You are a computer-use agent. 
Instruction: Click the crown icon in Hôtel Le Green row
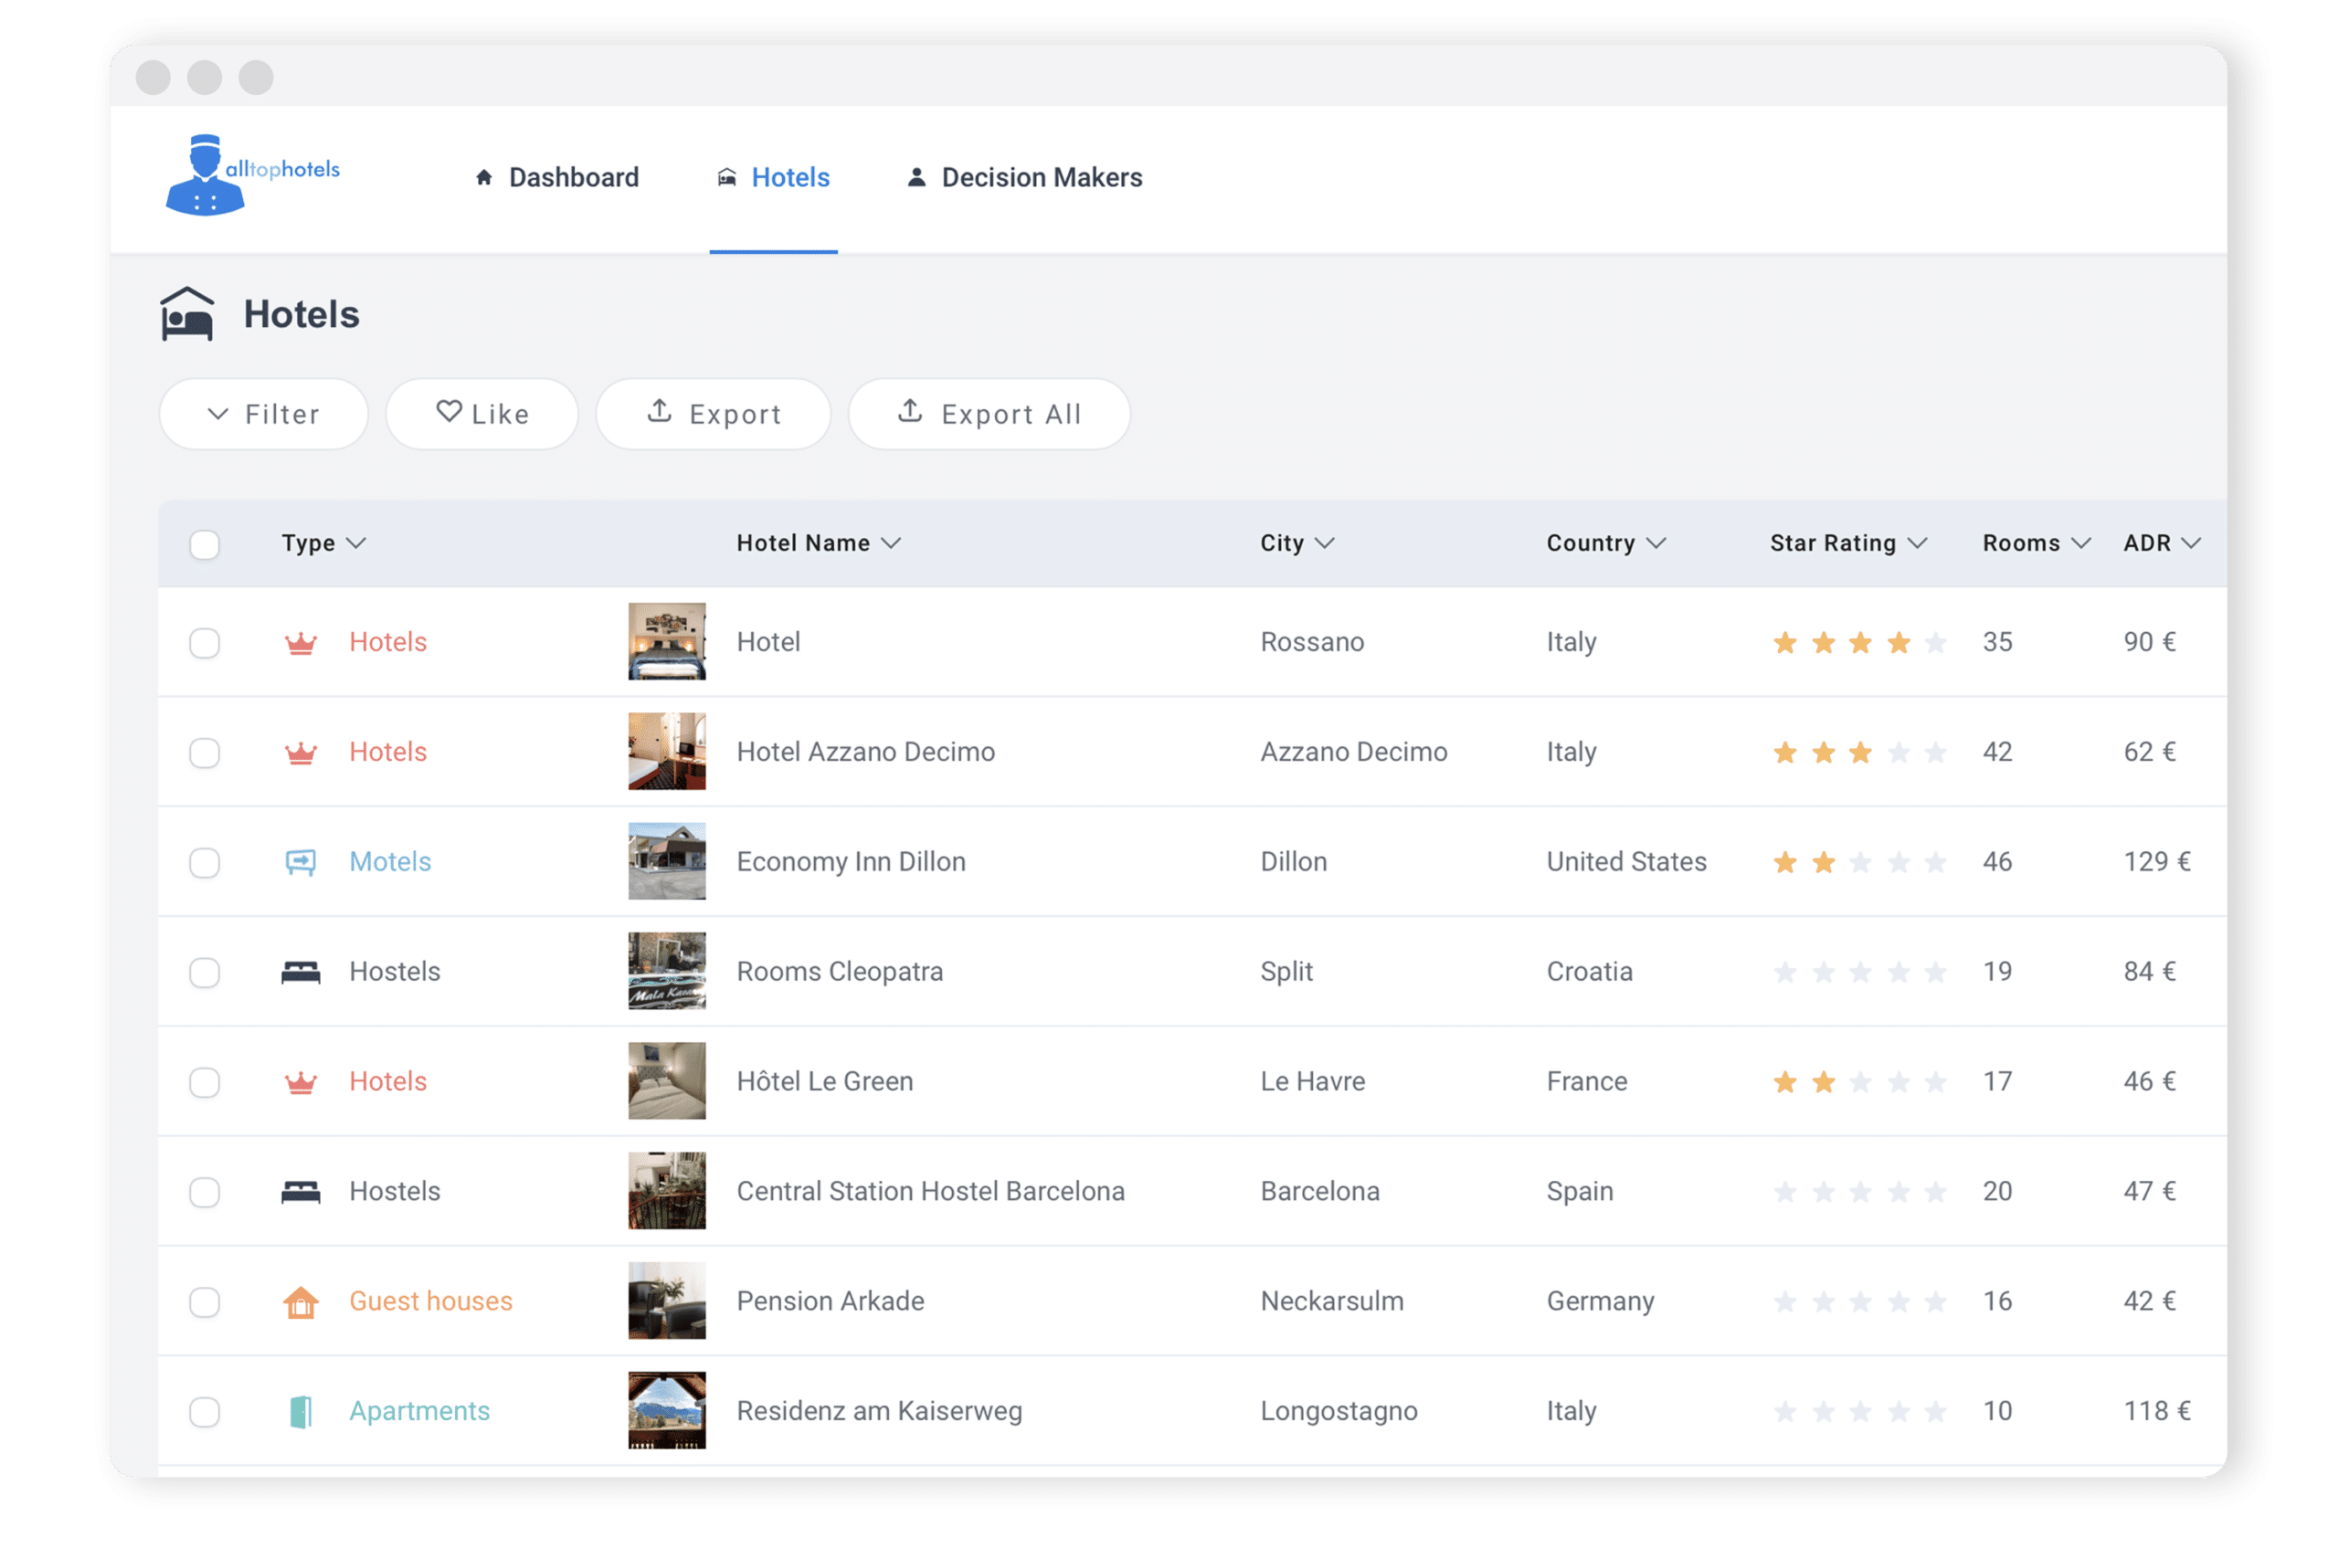point(301,1081)
